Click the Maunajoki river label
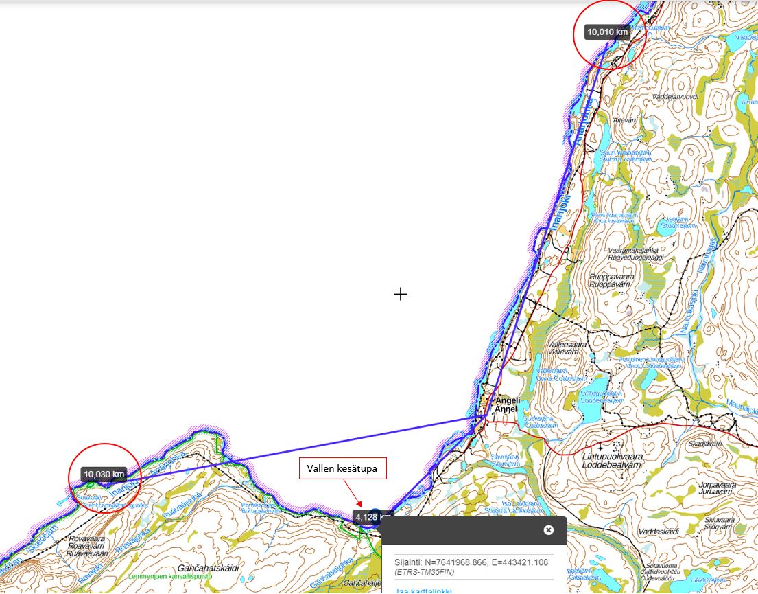The height and width of the screenshot is (594, 758). click(x=742, y=407)
